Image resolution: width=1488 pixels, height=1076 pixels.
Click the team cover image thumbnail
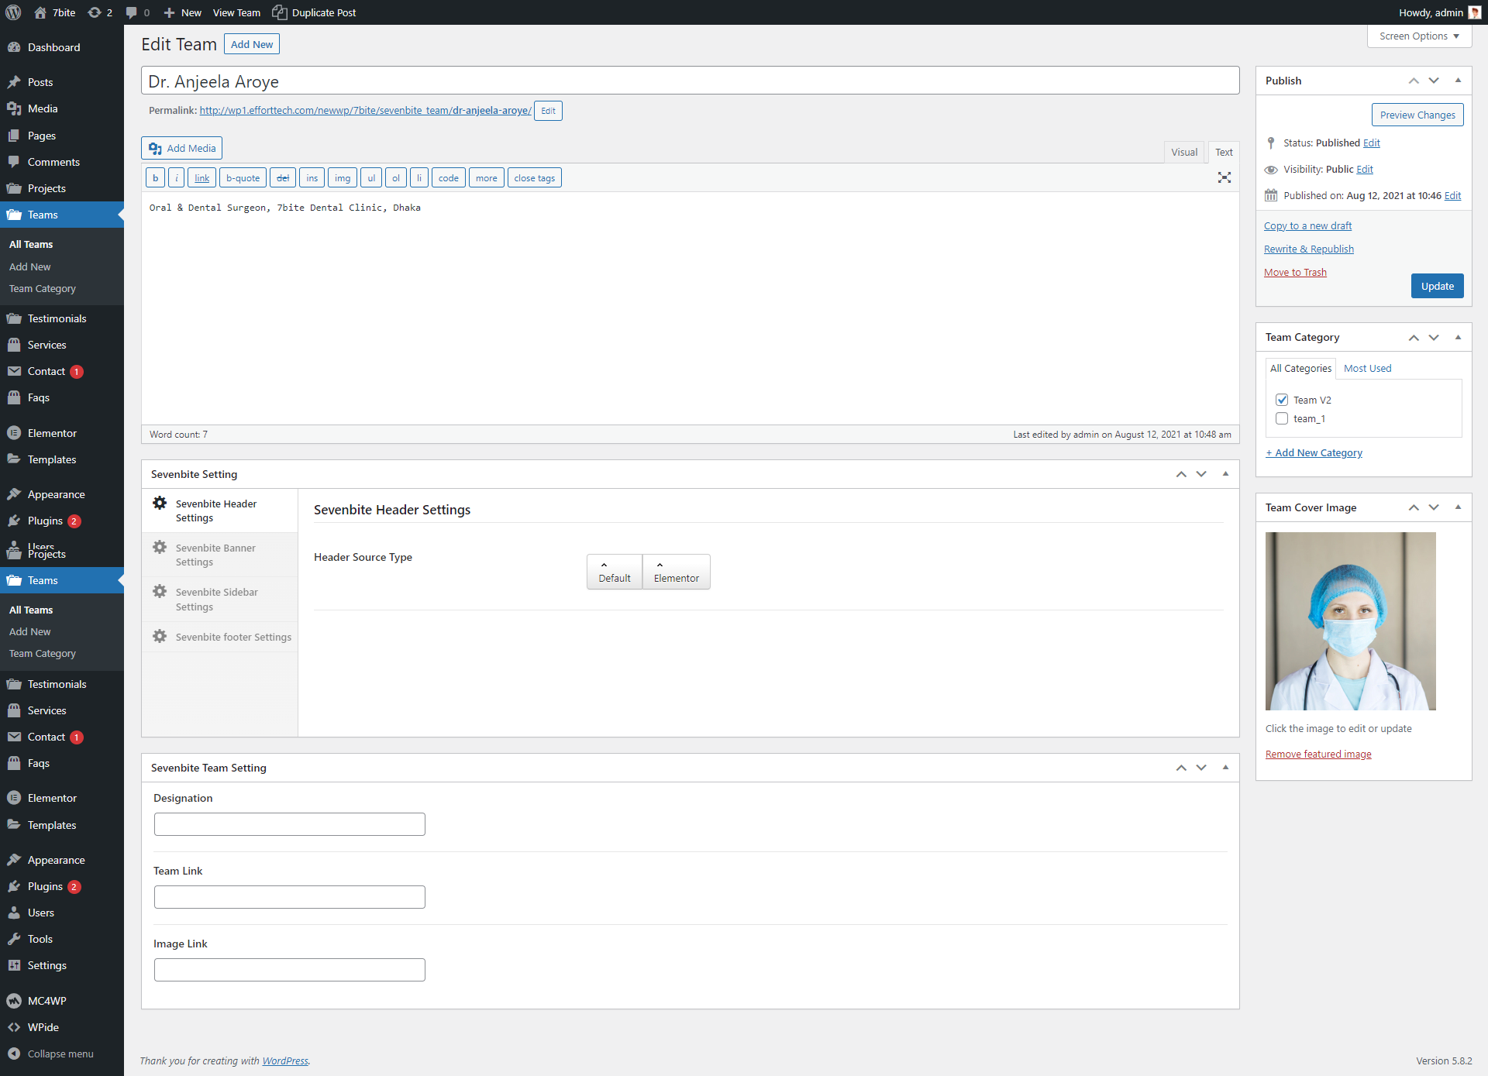[x=1350, y=621]
